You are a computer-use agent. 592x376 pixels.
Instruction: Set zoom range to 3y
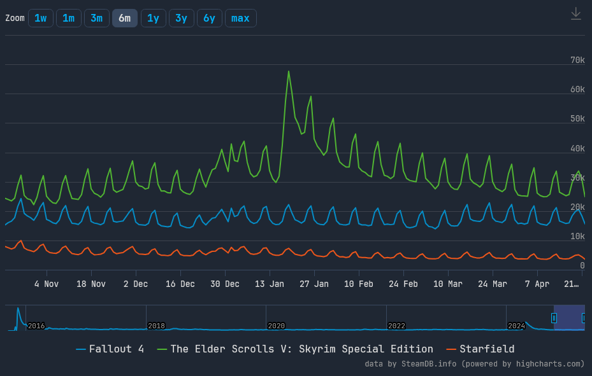(x=181, y=18)
